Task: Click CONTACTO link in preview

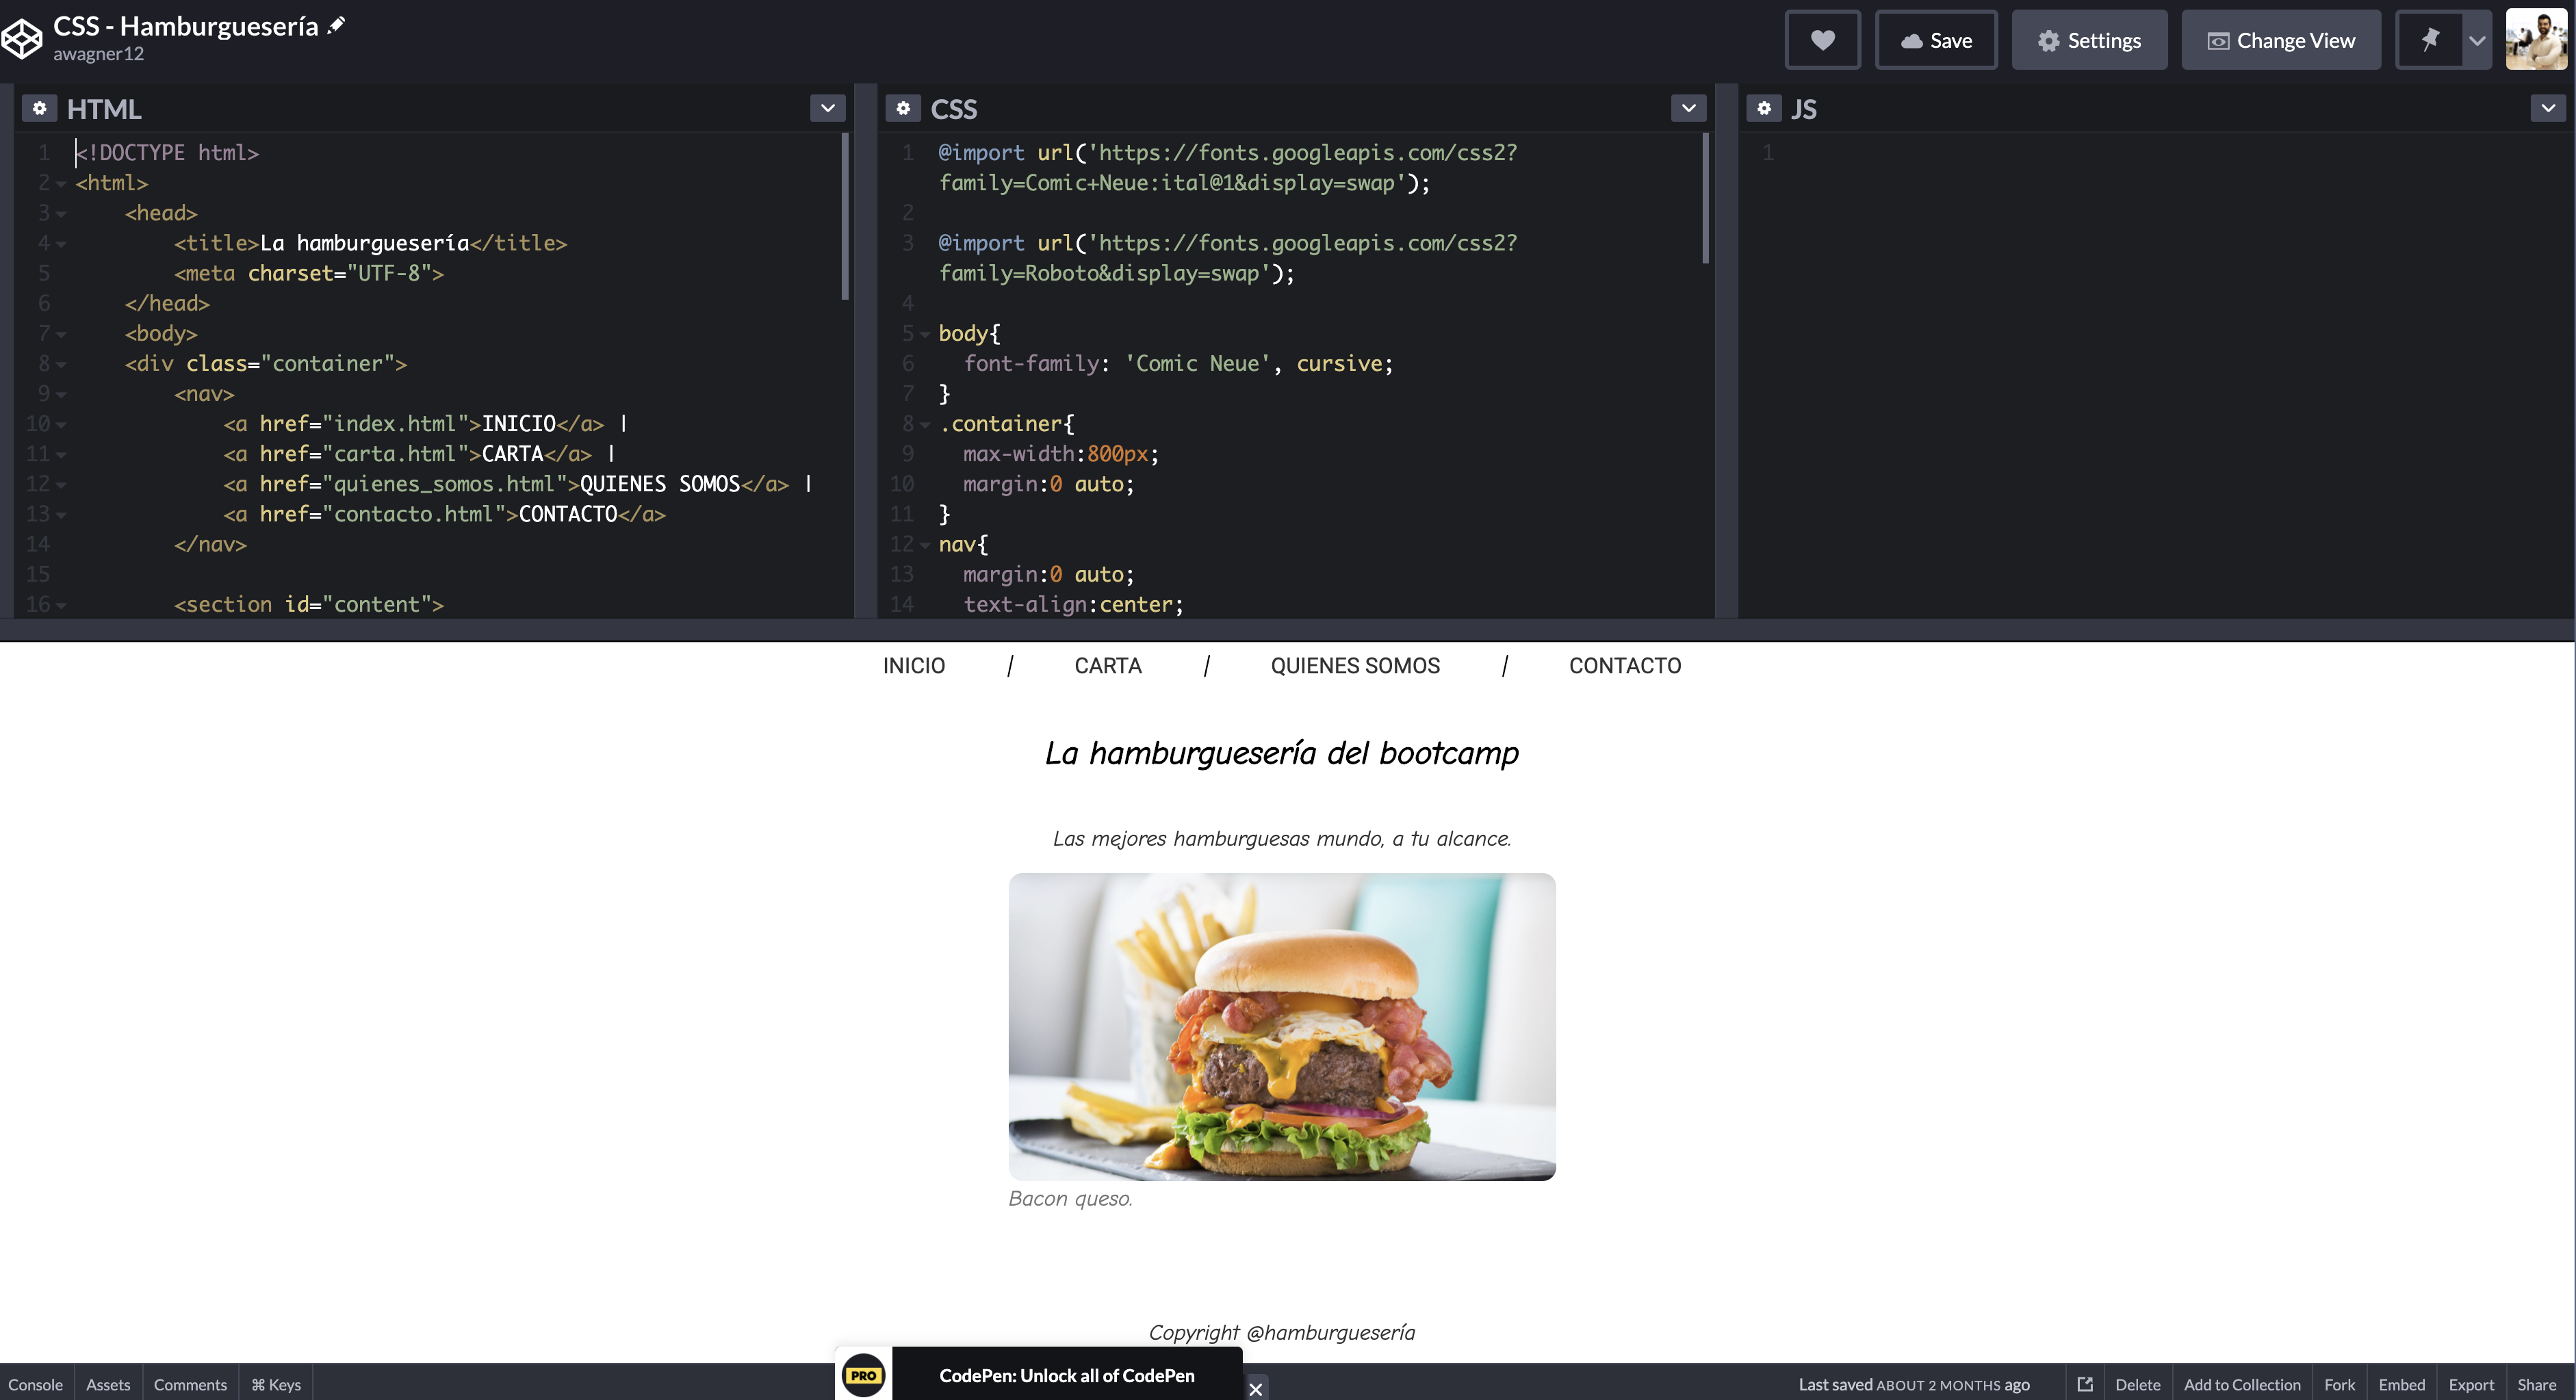Action: coord(1625,666)
